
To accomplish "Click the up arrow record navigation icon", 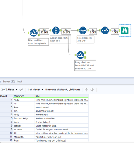I will click(86, 90).
